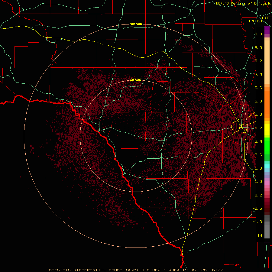Image resolution: width=272 pixels, height=272 pixels.
Task: Pick the orange color bar segment
Action: pyautogui.click(x=267, y=104)
